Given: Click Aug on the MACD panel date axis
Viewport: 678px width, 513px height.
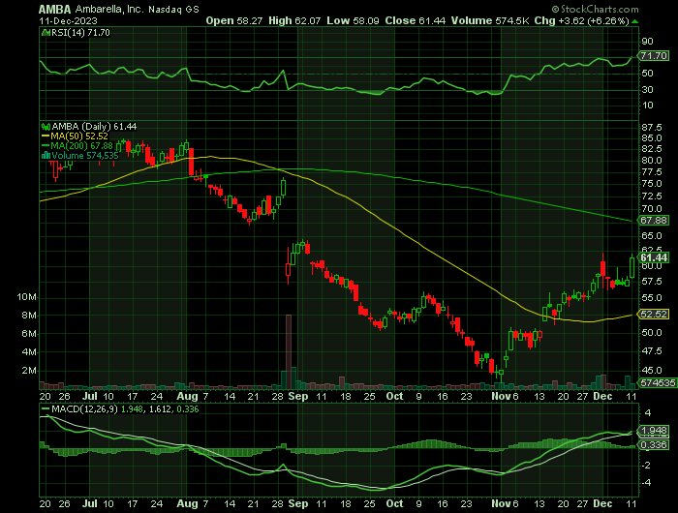Looking at the screenshot, I should point(187,504).
